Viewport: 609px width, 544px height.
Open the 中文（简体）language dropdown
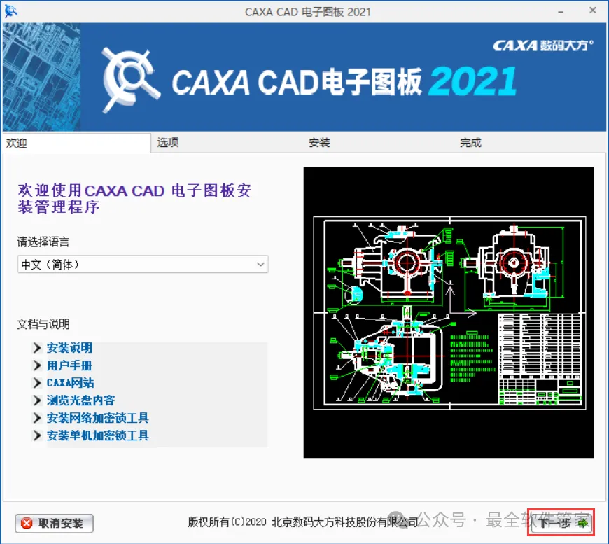tap(143, 264)
